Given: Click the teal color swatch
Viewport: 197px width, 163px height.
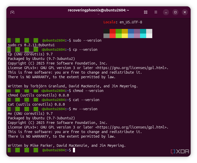Looking at the screenshot, I should (143, 31).
